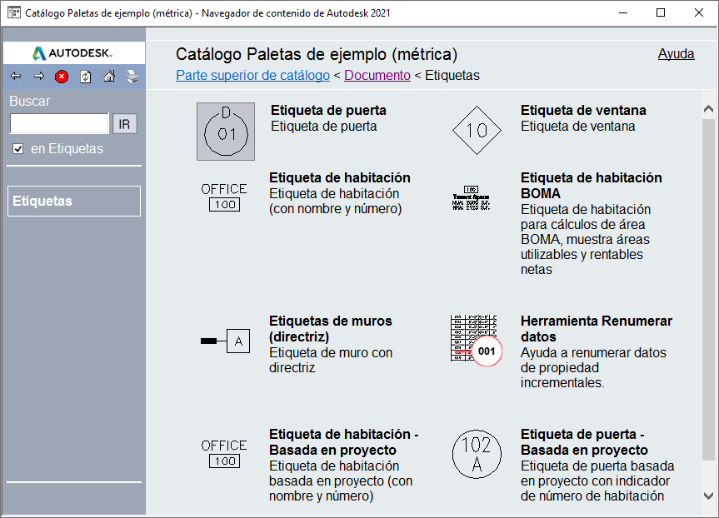Image resolution: width=719 pixels, height=518 pixels.
Task: Print the page with printer icon
Action: pos(132,77)
